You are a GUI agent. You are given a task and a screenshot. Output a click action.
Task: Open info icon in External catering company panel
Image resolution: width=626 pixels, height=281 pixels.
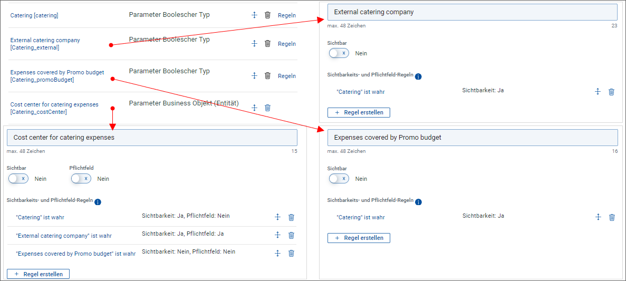tap(418, 76)
